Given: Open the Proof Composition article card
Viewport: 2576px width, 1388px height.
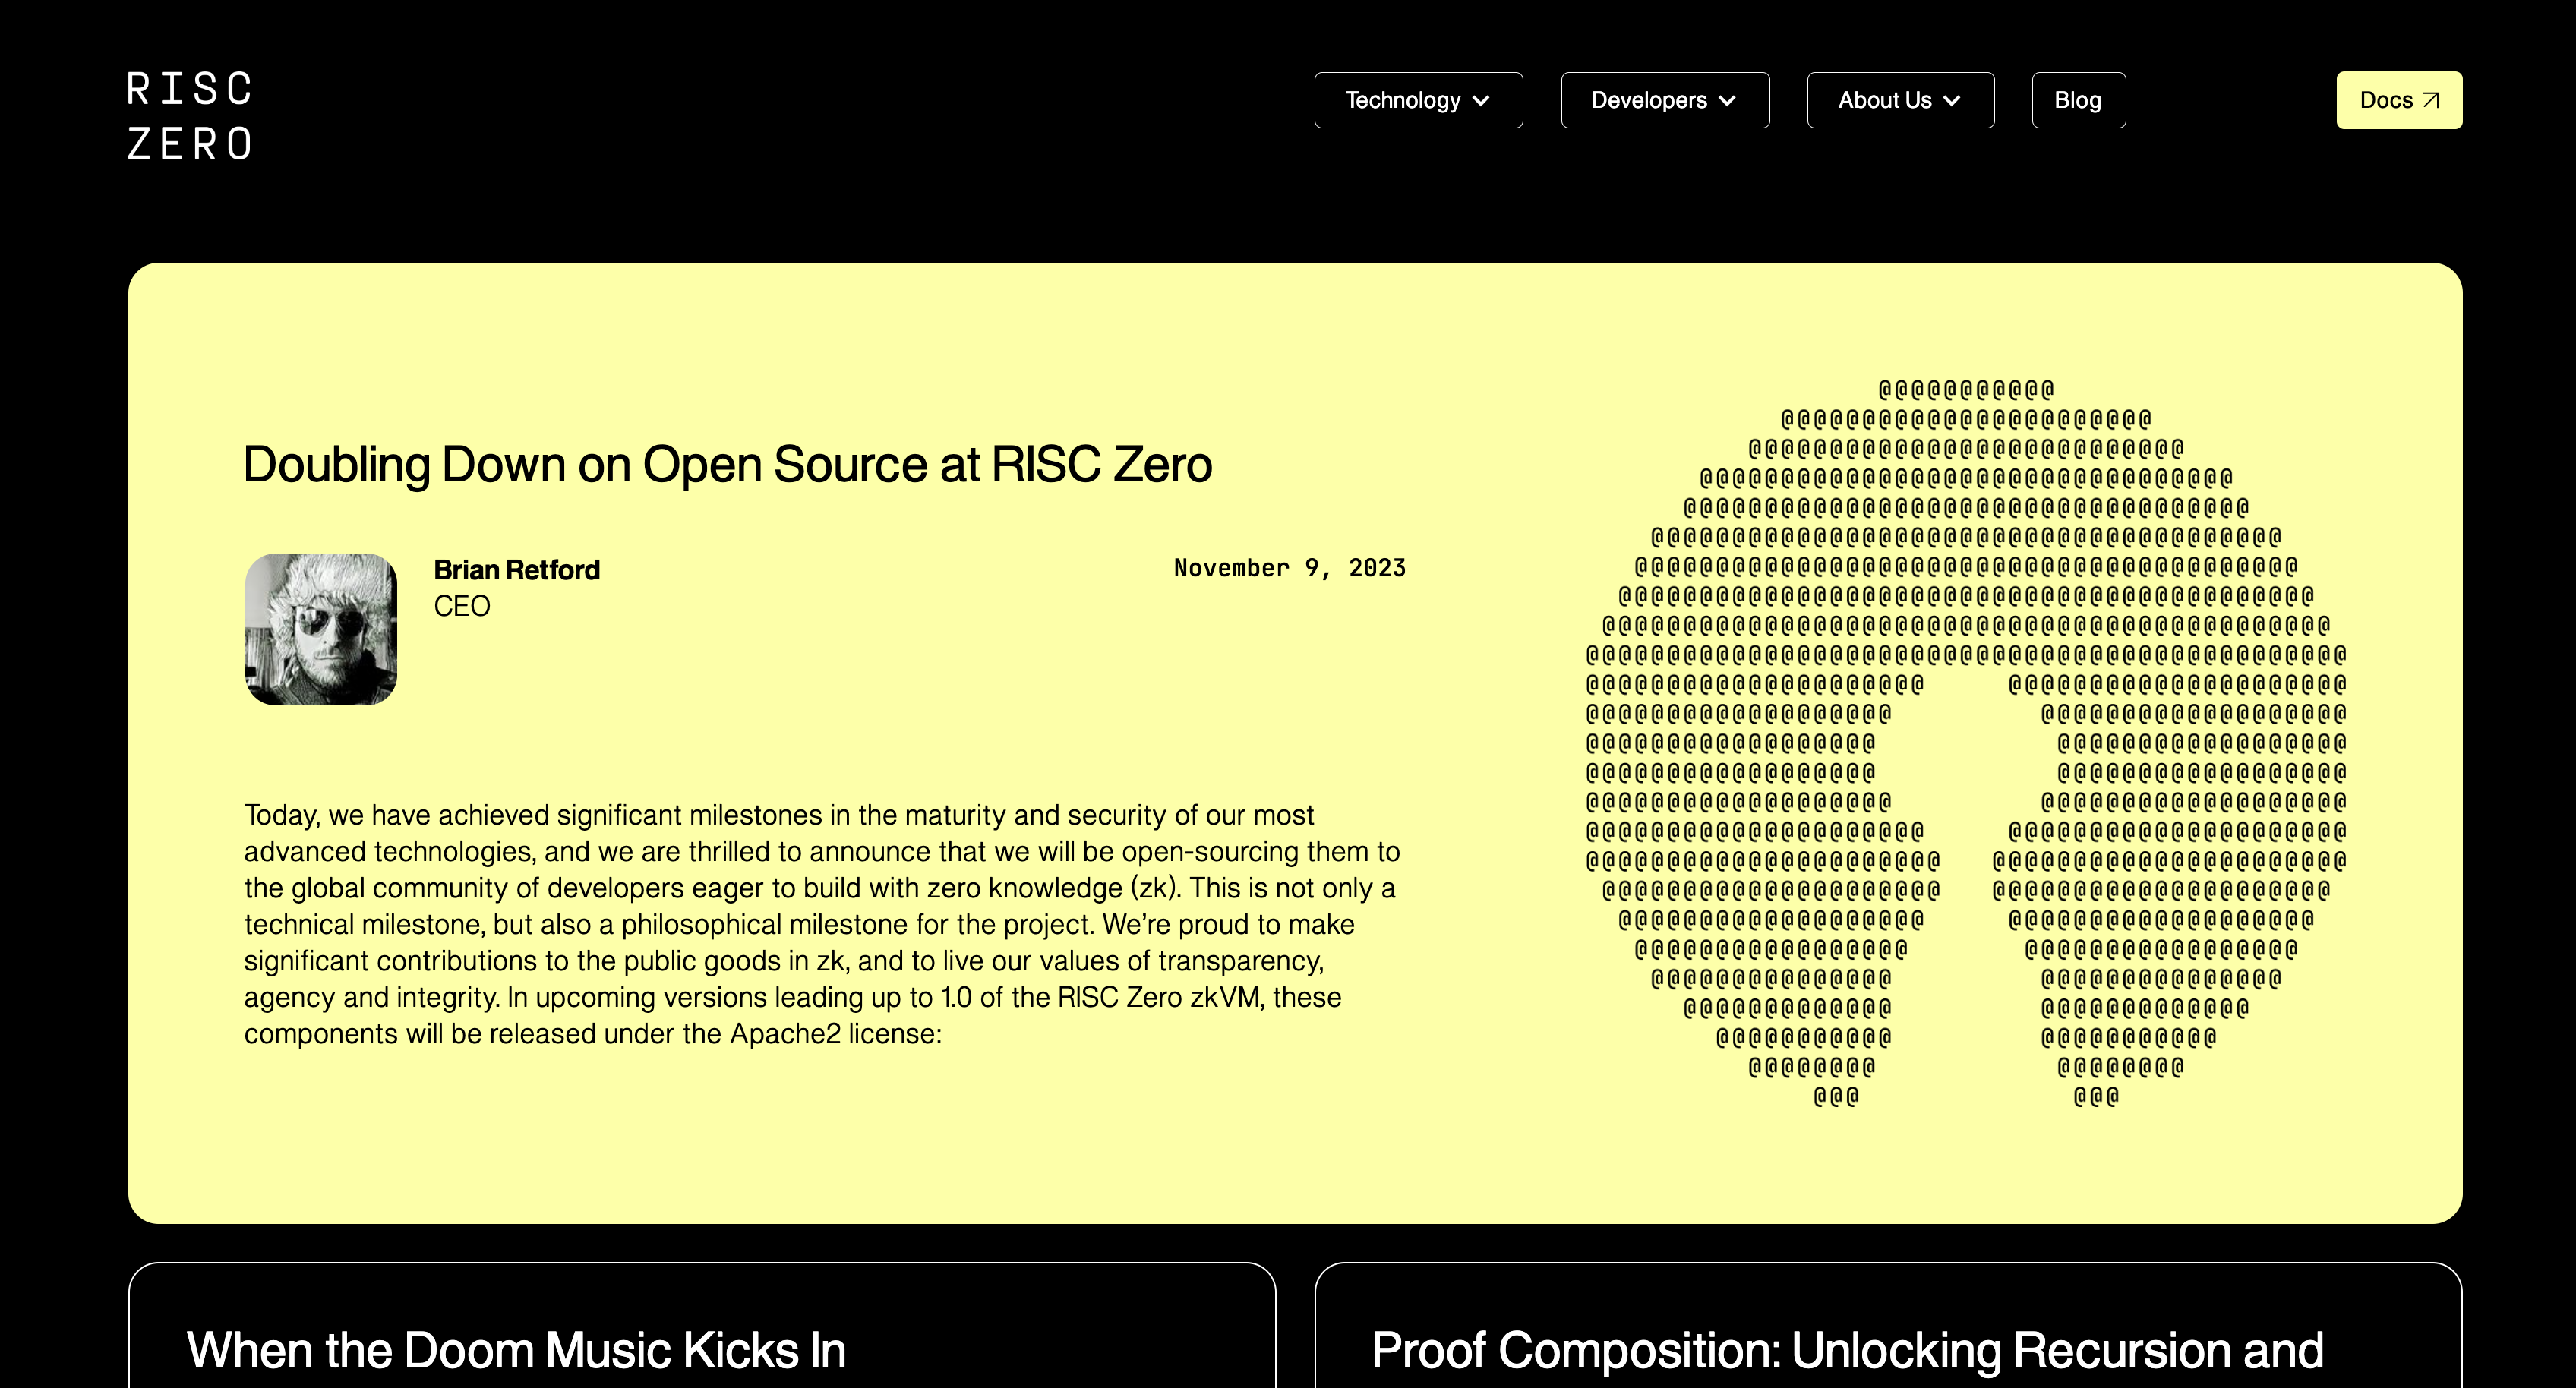Looking at the screenshot, I should click(x=1847, y=1349).
